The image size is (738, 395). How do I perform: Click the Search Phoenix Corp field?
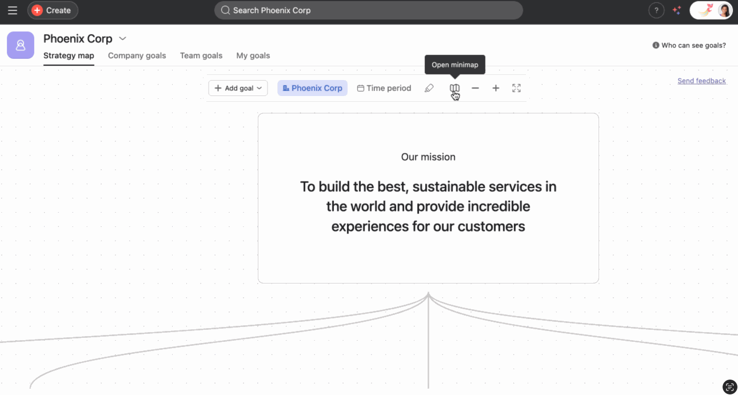(368, 10)
